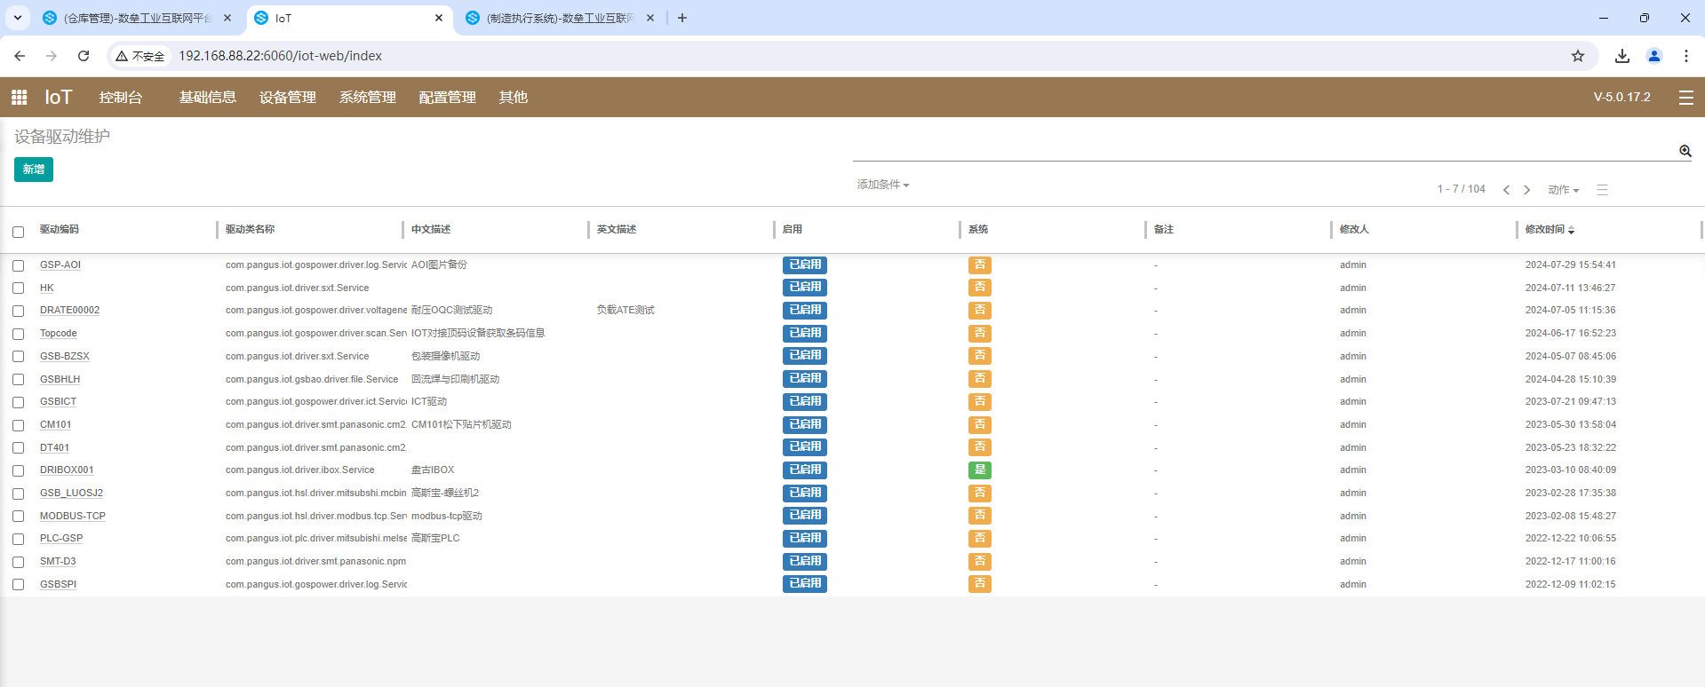Screen dimensions: 1705x687
Task: Expand the 添加条件 dropdown
Action: [882, 185]
